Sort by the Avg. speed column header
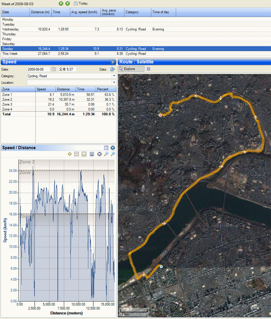The height and width of the screenshot is (319, 271). [x=85, y=12]
